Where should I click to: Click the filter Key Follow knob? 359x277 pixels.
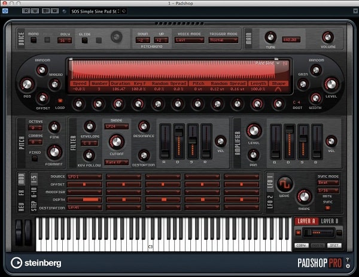coord(89,156)
